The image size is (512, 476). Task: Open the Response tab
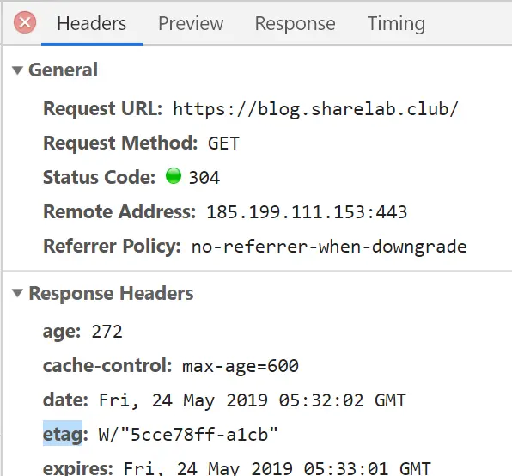[x=295, y=23]
